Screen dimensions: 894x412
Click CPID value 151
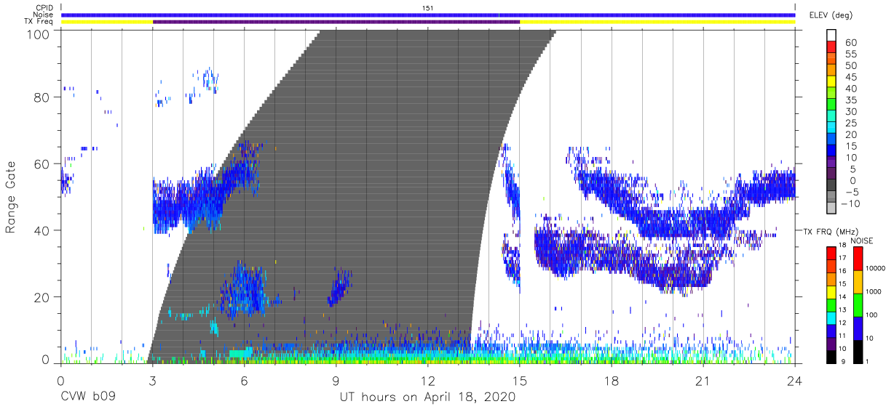tap(428, 7)
